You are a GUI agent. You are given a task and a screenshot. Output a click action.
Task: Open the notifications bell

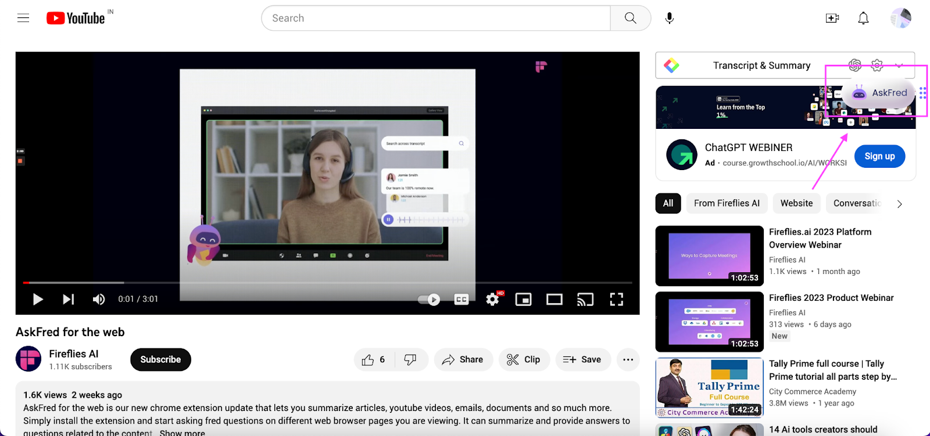[864, 18]
